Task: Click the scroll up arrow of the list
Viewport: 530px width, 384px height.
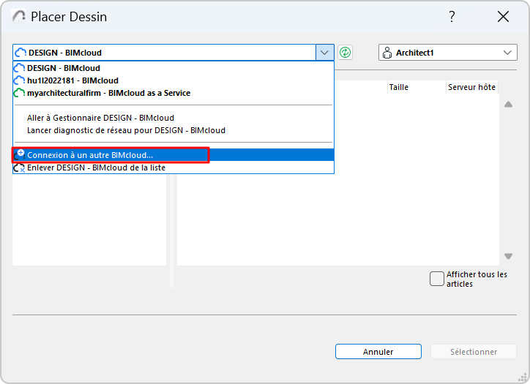Action: pos(509,104)
